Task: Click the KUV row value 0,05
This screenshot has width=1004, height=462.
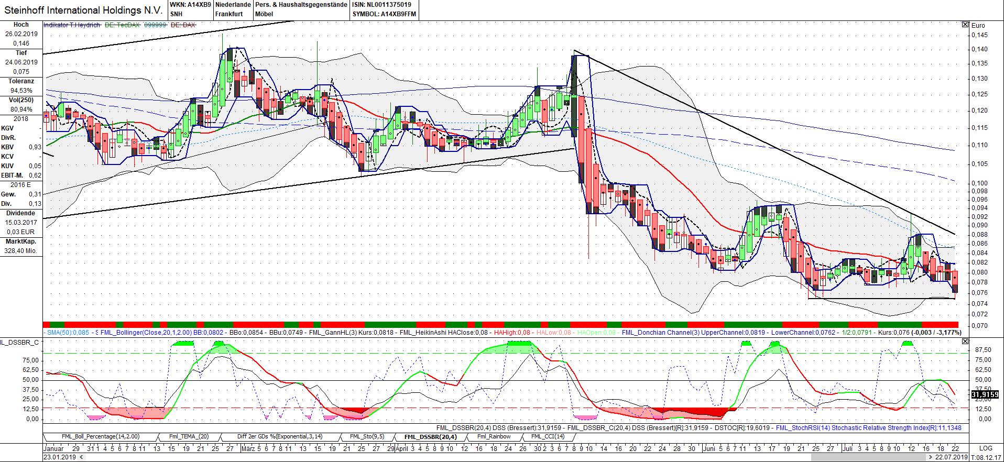Action: [35, 166]
